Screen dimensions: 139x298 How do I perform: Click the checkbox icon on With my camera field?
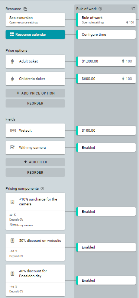12,147
